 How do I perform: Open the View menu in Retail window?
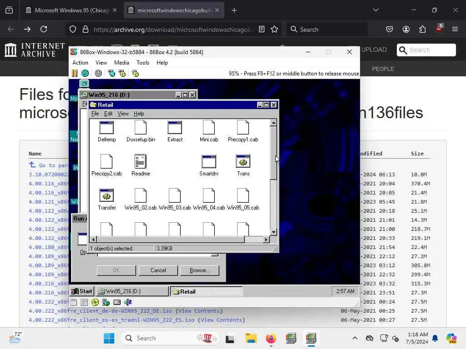[123, 114]
